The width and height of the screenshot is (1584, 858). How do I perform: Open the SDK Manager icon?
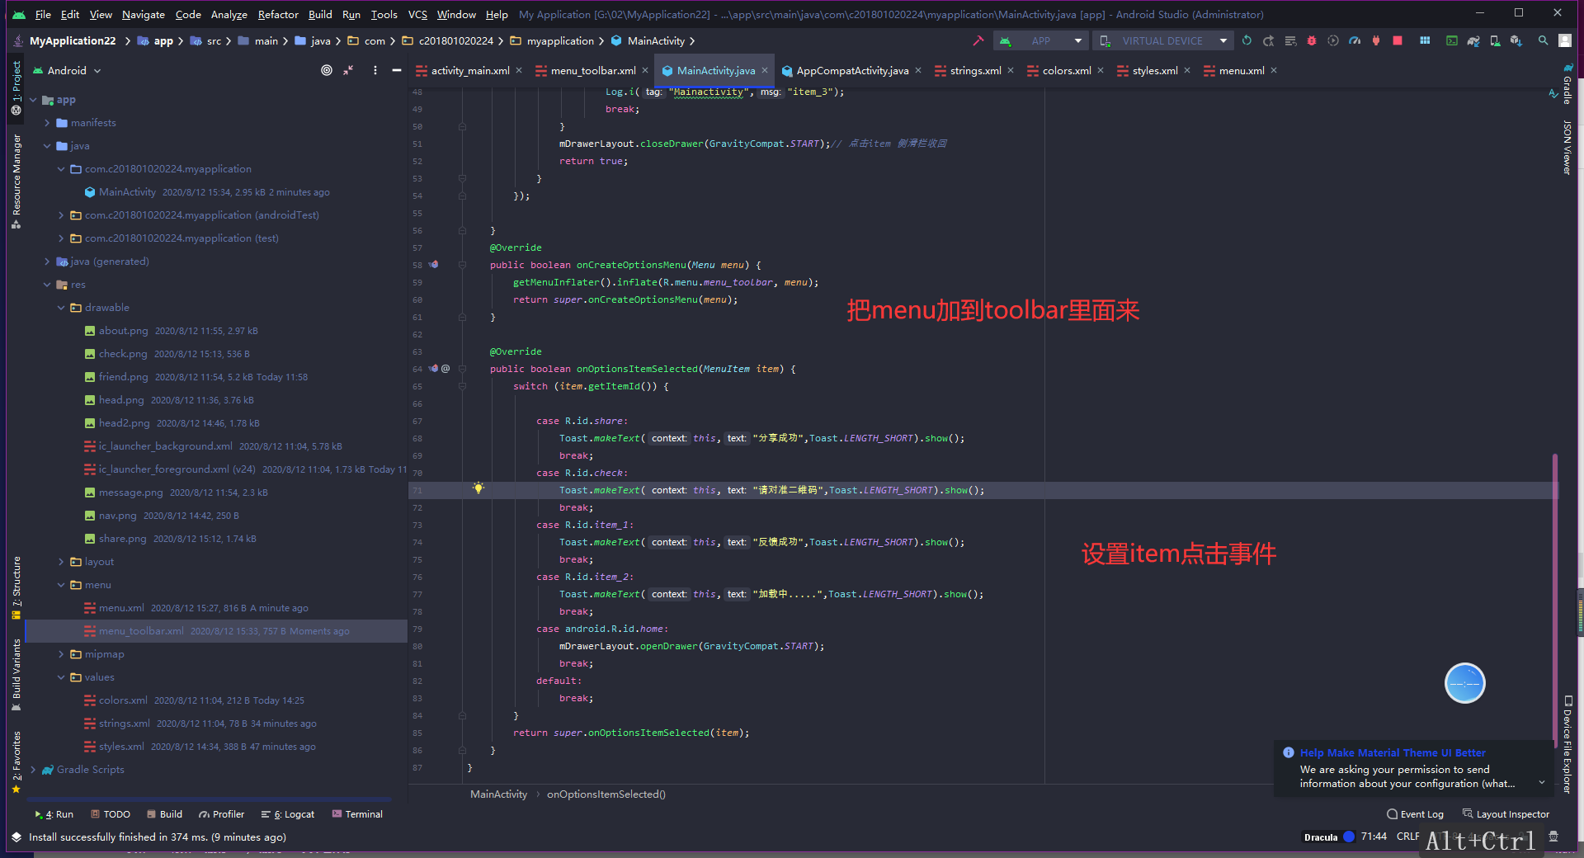click(x=1516, y=40)
